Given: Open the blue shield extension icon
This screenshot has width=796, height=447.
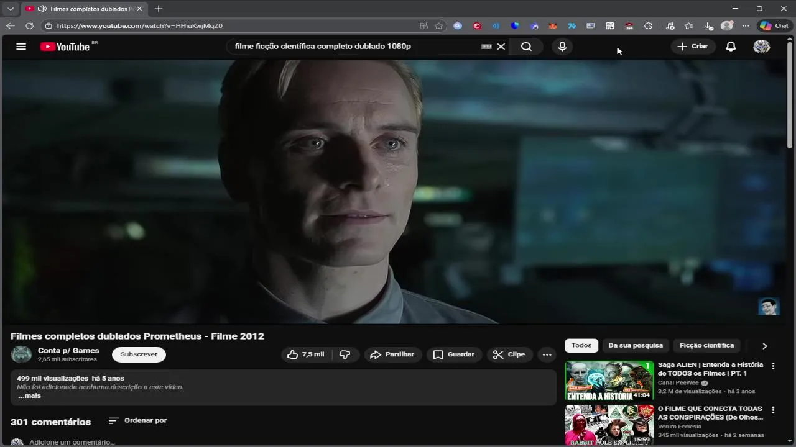Looking at the screenshot, I should pos(515,25).
